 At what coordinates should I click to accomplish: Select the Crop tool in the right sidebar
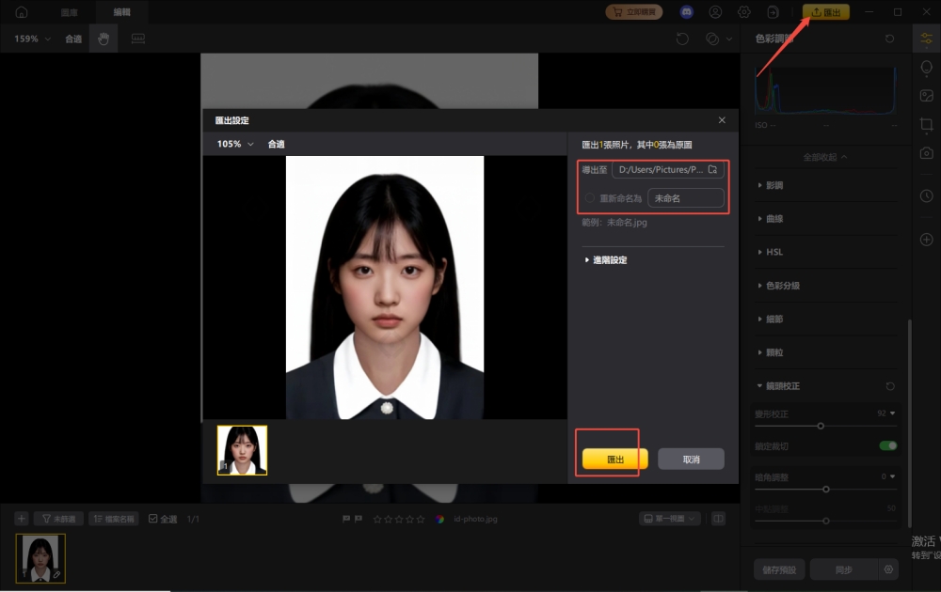926,124
